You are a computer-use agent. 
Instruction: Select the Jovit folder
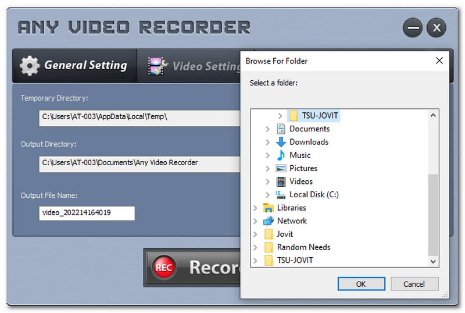285,234
